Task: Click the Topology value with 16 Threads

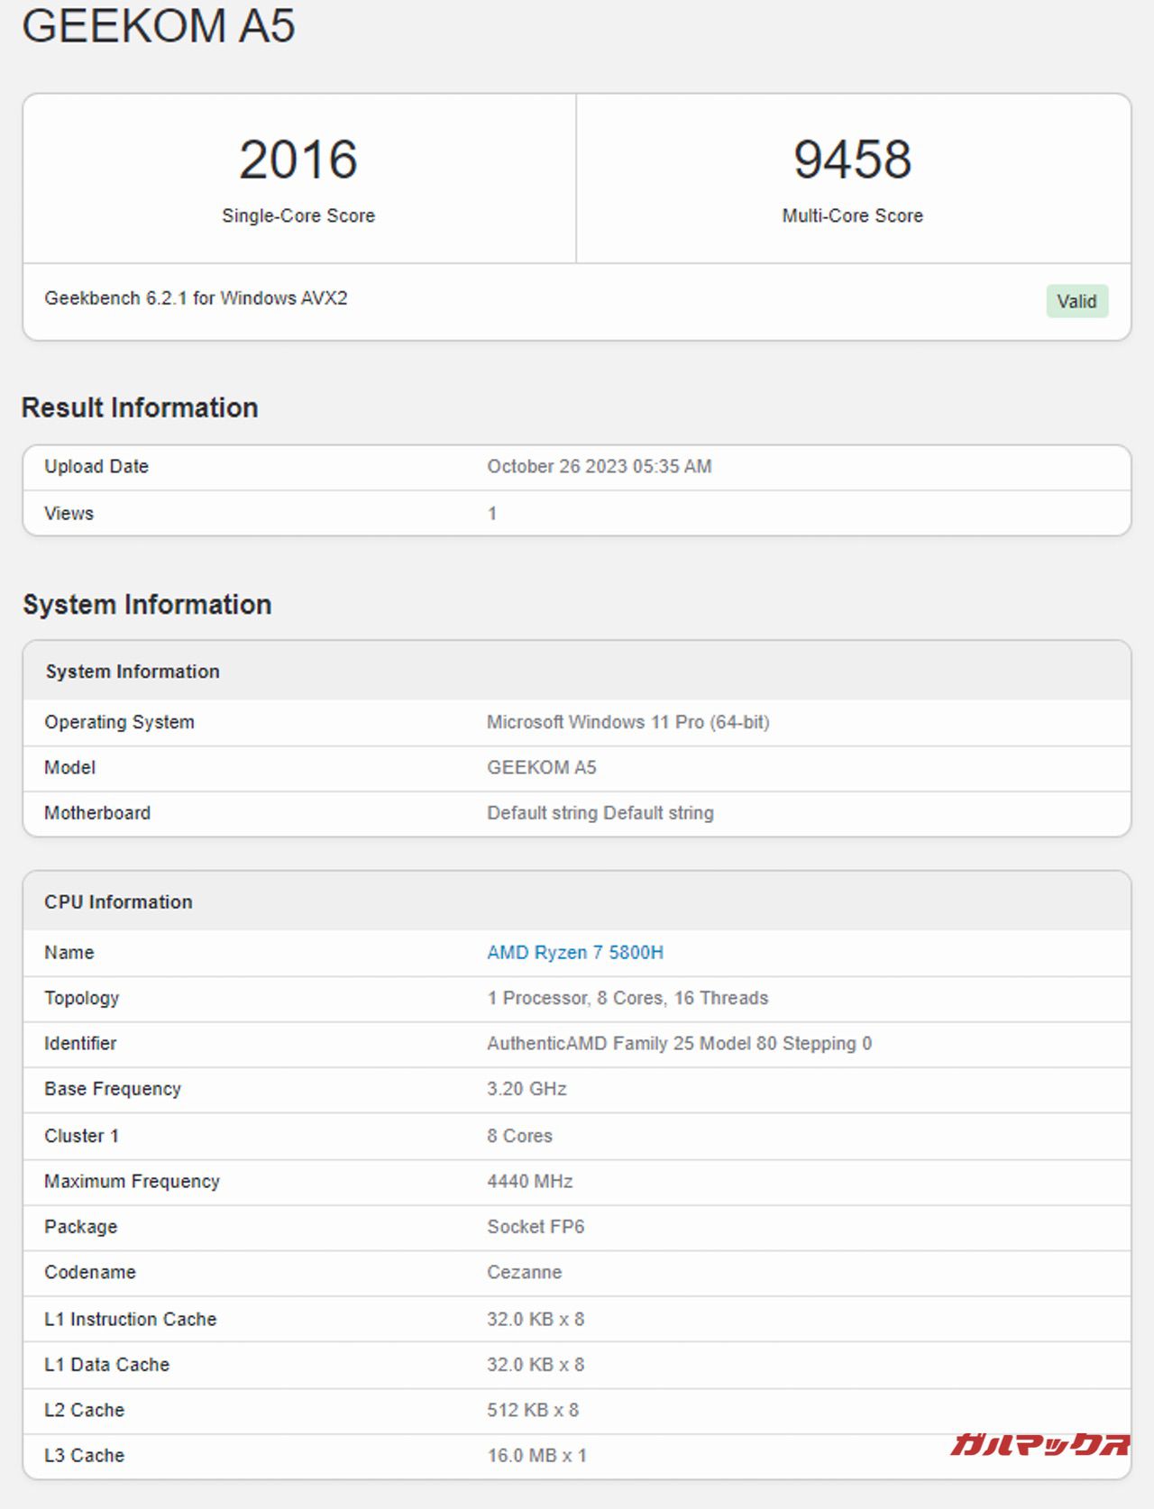Action: point(627,998)
